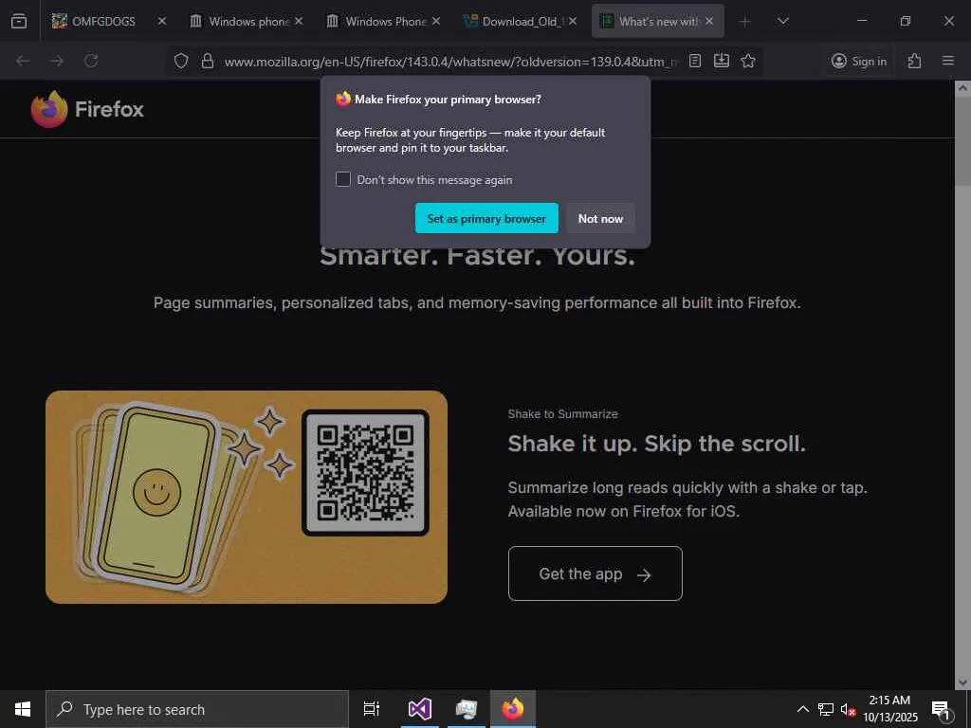Dismiss prompt with 'Not now'
The height and width of the screenshot is (728, 971).
click(600, 219)
